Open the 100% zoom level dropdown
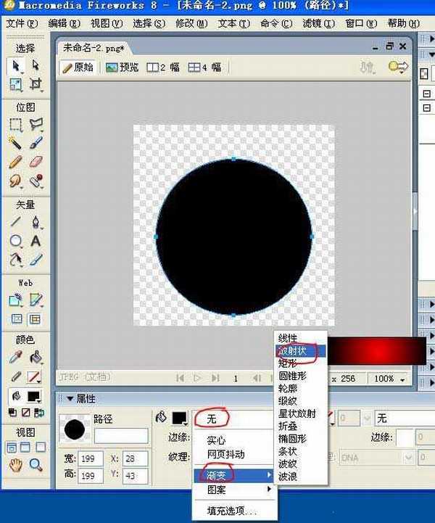 coord(390,379)
